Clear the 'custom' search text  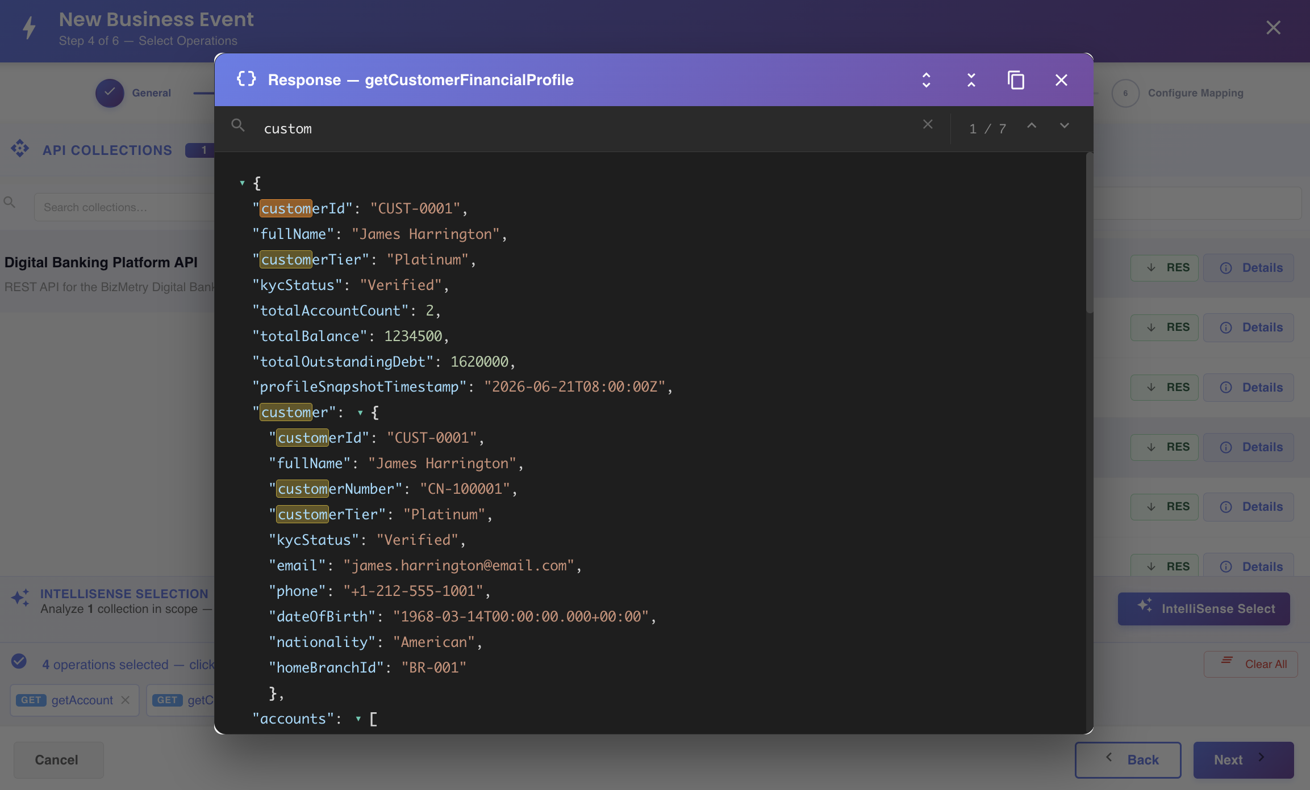point(928,124)
